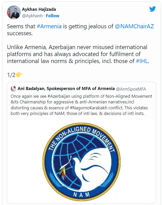Click Ani Badalyan's small avatar
Viewport: 162px width, 205px height.
click(13, 89)
